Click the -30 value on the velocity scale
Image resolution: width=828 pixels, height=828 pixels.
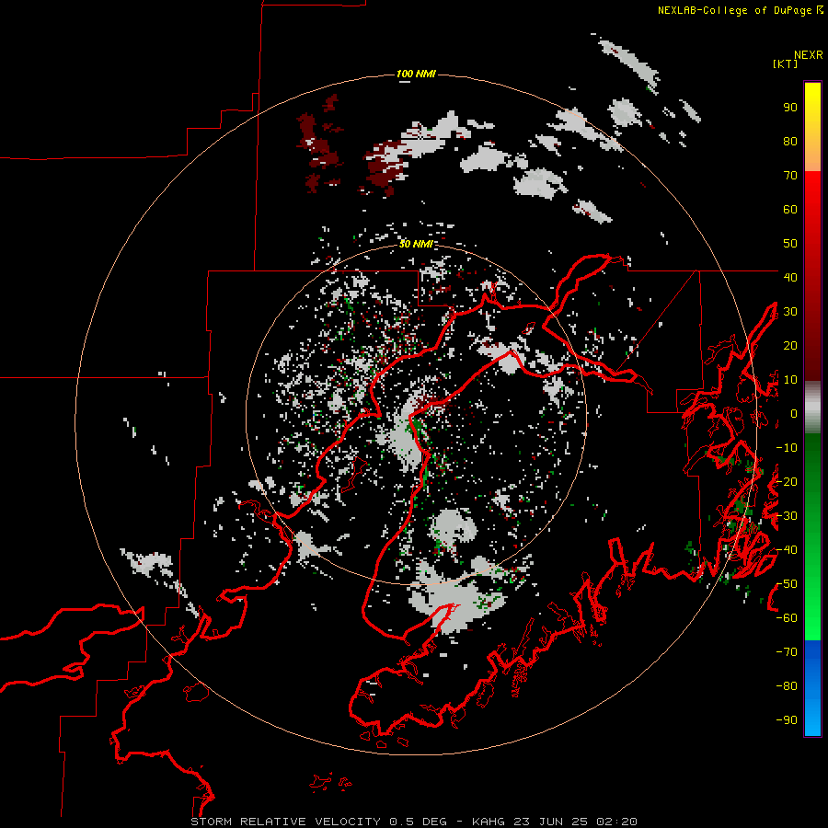787,516
